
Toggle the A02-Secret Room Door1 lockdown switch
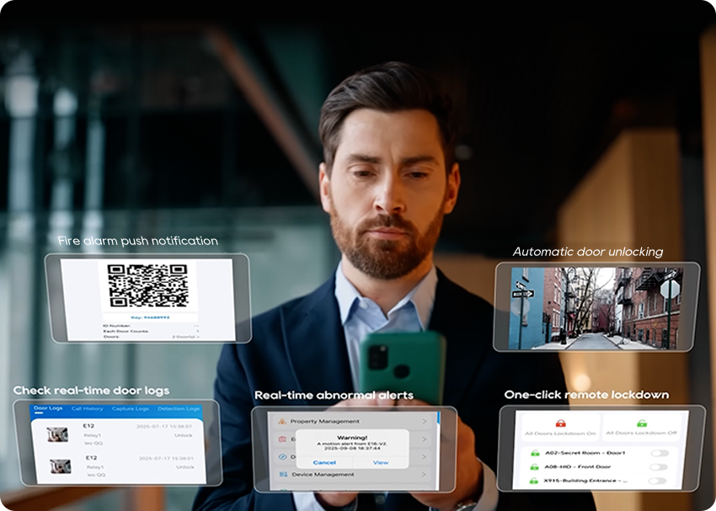pos(659,453)
